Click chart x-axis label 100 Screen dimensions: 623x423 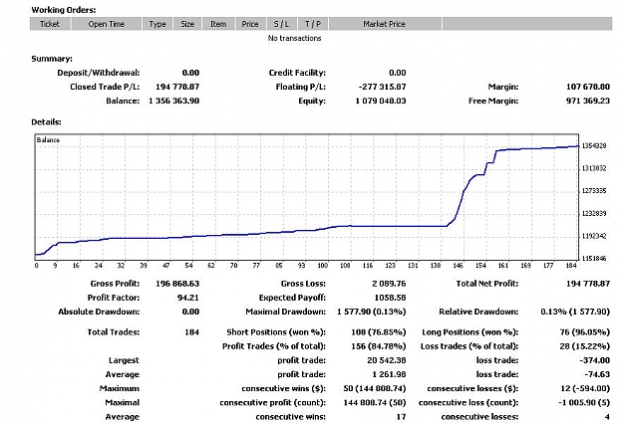(x=323, y=266)
